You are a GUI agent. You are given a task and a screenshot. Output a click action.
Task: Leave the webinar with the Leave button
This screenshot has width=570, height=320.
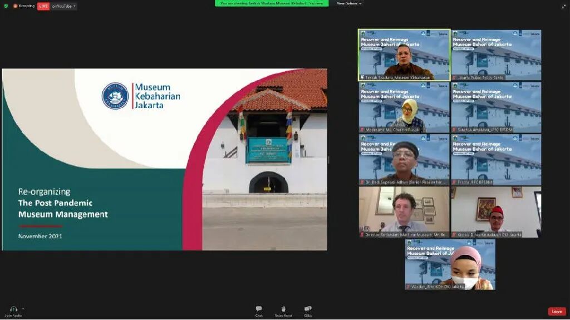point(557,311)
